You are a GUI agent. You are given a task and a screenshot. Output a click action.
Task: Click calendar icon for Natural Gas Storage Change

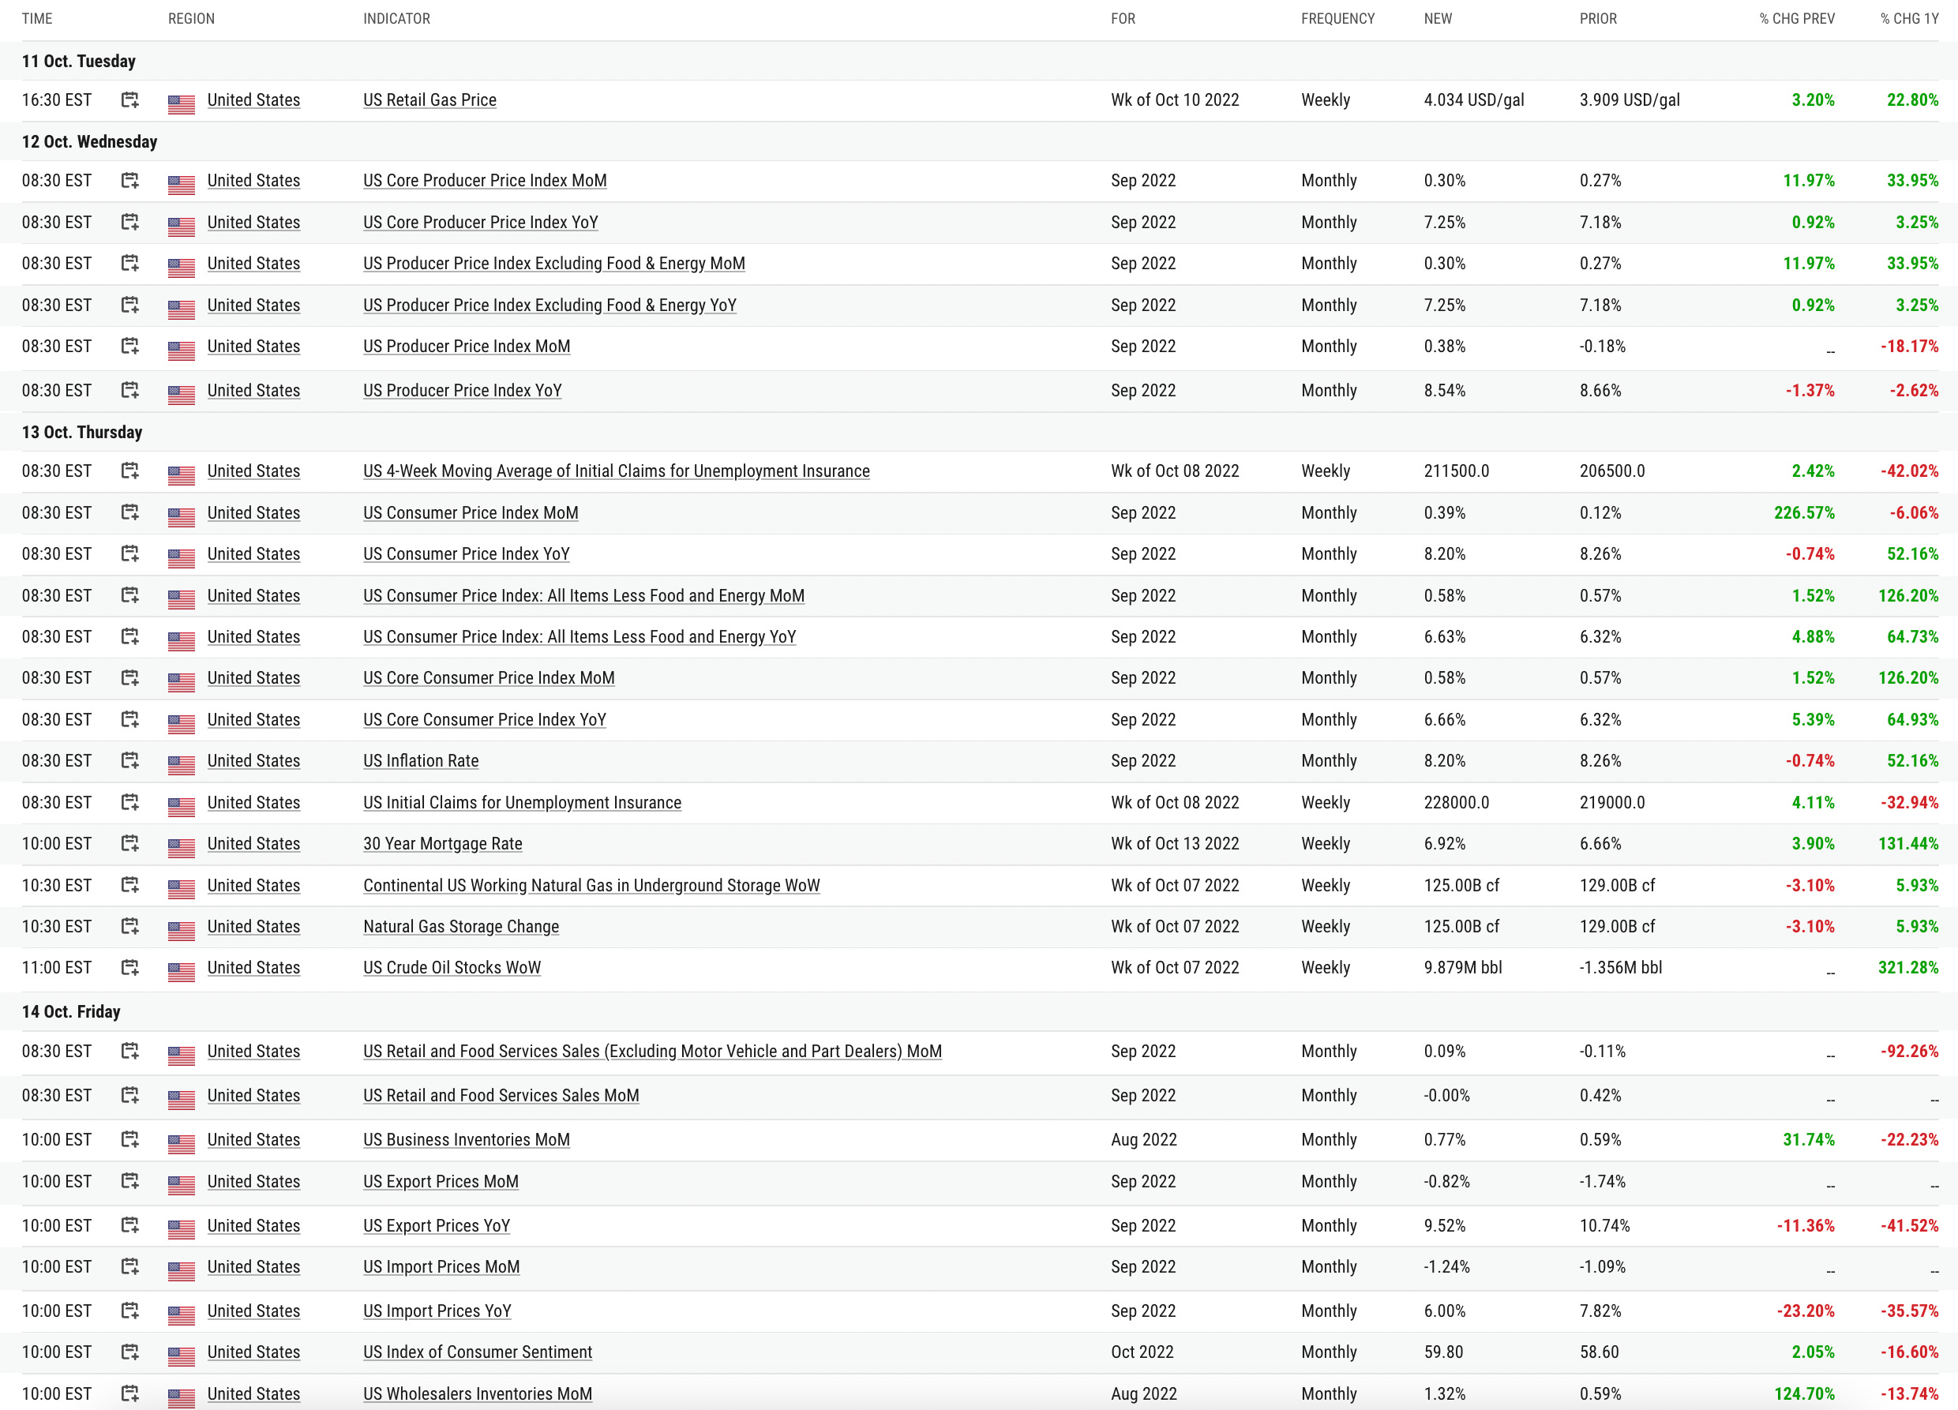129,927
